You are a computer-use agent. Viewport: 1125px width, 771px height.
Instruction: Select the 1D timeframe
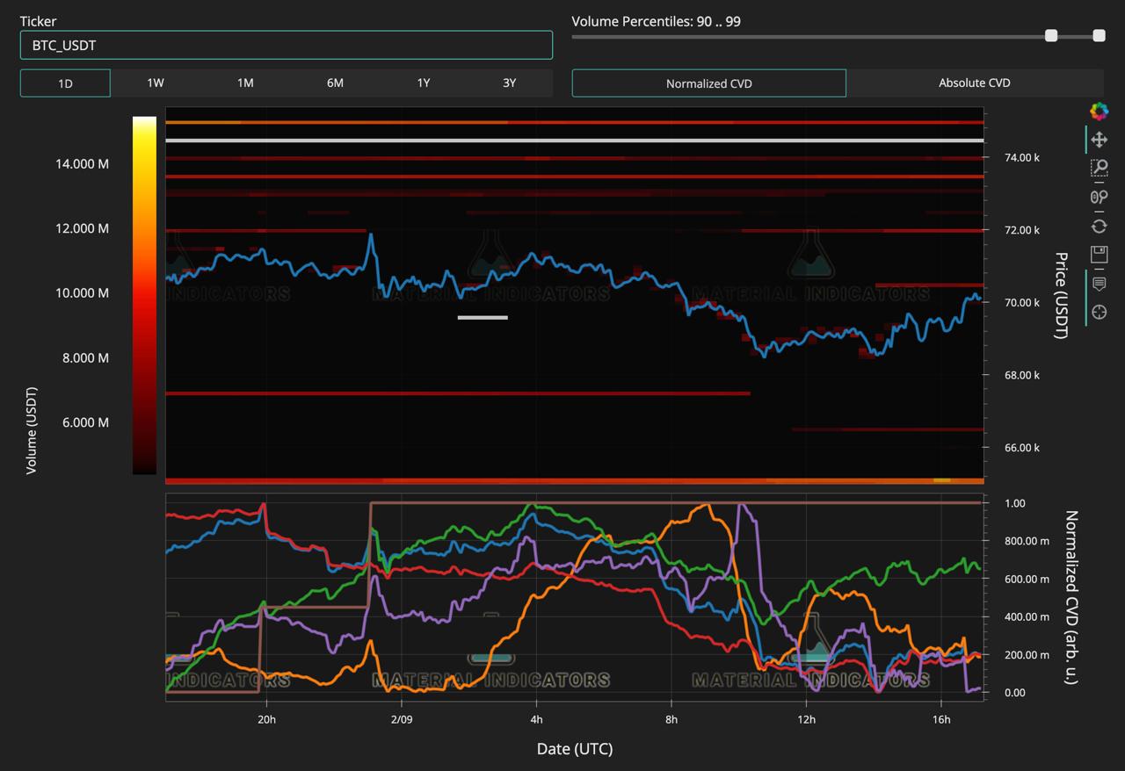(65, 83)
